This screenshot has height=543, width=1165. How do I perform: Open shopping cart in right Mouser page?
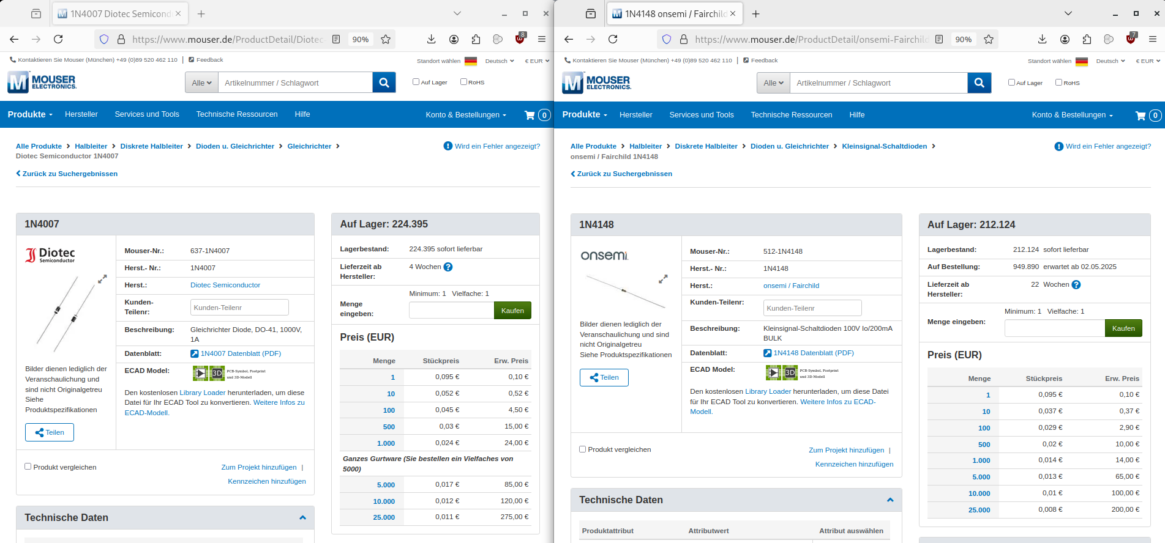point(1148,115)
